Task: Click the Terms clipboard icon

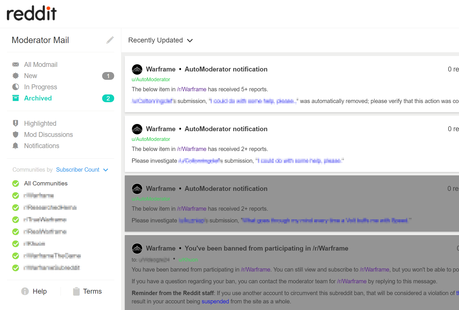Action: click(x=76, y=291)
